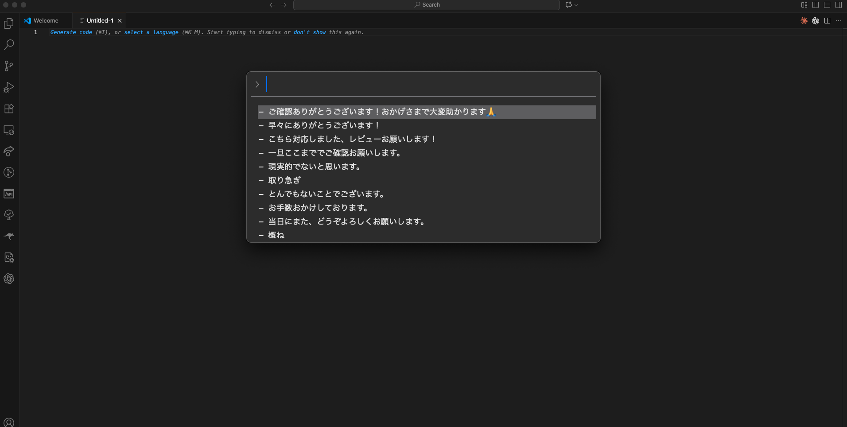The width and height of the screenshot is (847, 427).
Task: Open the Extensions view
Action: 9,109
